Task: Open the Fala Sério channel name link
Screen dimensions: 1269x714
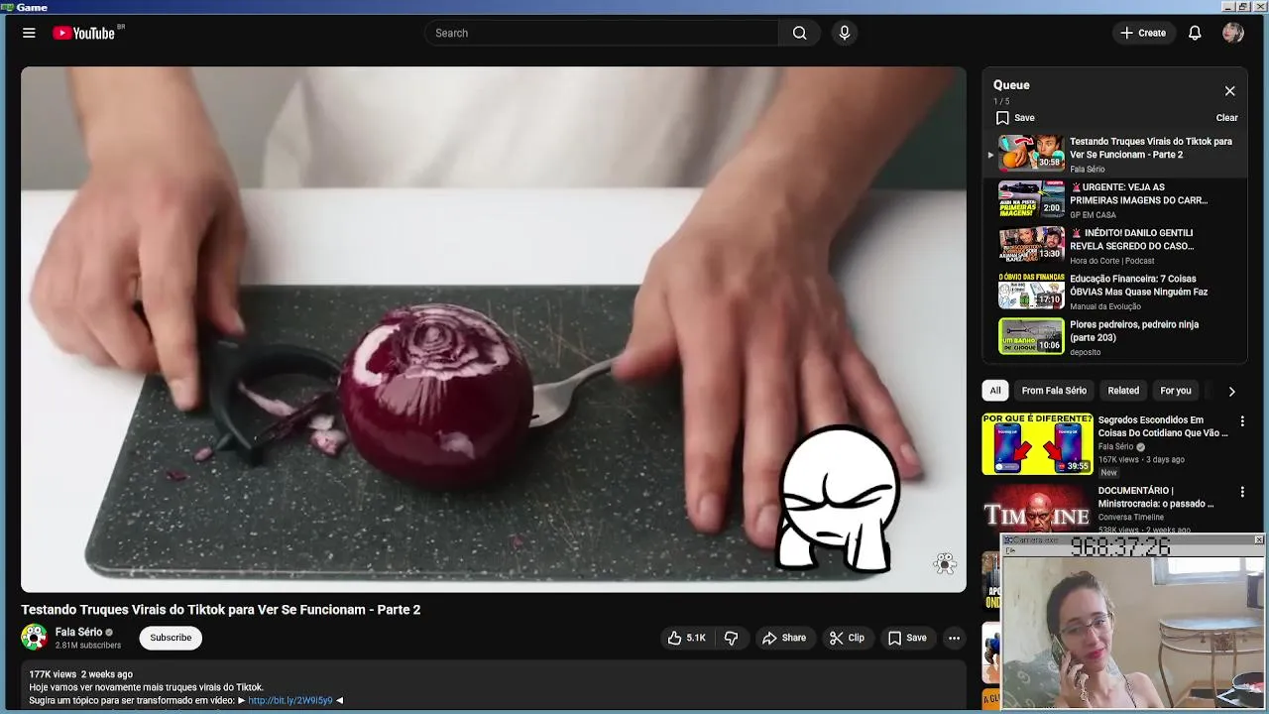Action: [x=78, y=632]
